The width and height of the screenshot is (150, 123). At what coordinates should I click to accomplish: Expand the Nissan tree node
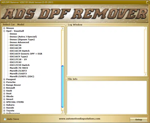[4, 28]
